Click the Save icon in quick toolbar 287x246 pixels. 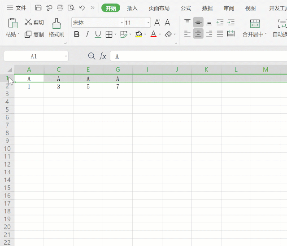tap(38, 8)
